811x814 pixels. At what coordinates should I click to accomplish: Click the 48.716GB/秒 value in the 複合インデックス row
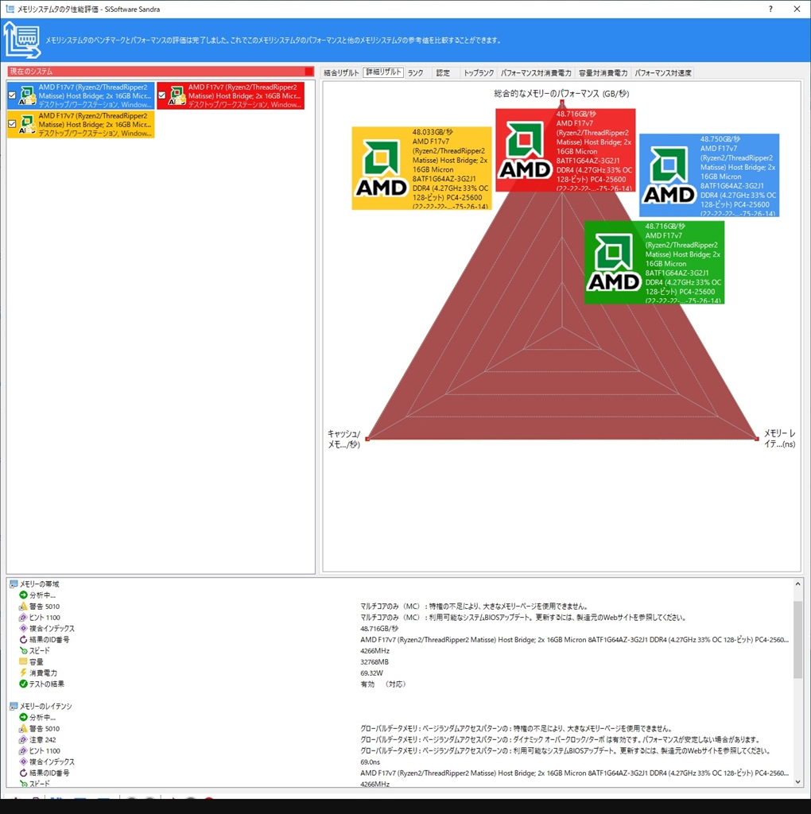pyautogui.click(x=379, y=629)
